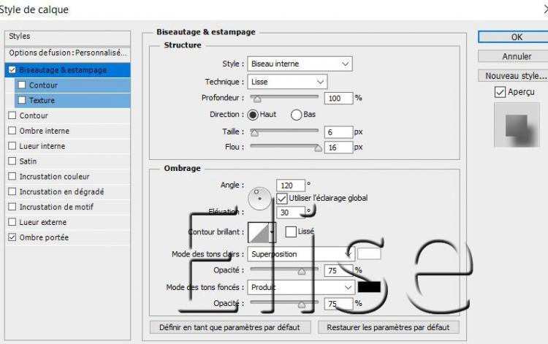Open the Style dropdown showing Biseau interne
The image size is (548, 344).
click(300, 64)
